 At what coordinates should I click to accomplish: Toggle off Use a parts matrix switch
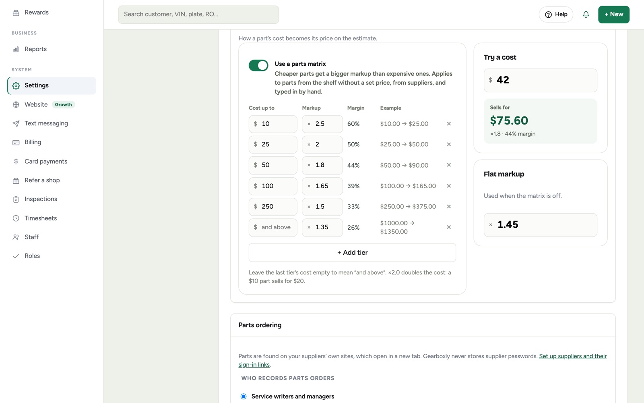[x=258, y=65]
